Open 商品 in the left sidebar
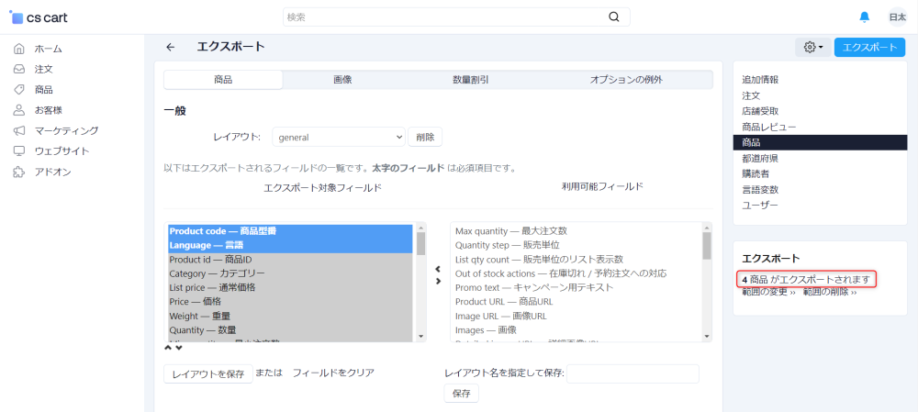The height and width of the screenshot is (412, 918). pos(43,90)
